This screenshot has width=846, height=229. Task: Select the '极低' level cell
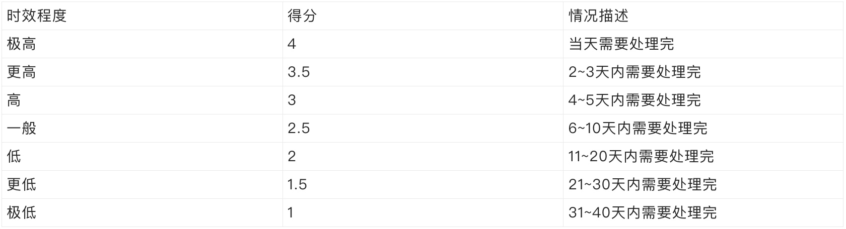pos(21,213)
